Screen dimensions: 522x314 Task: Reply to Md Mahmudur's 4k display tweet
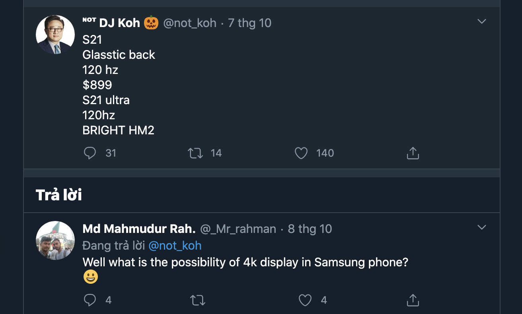click(90, 300)
